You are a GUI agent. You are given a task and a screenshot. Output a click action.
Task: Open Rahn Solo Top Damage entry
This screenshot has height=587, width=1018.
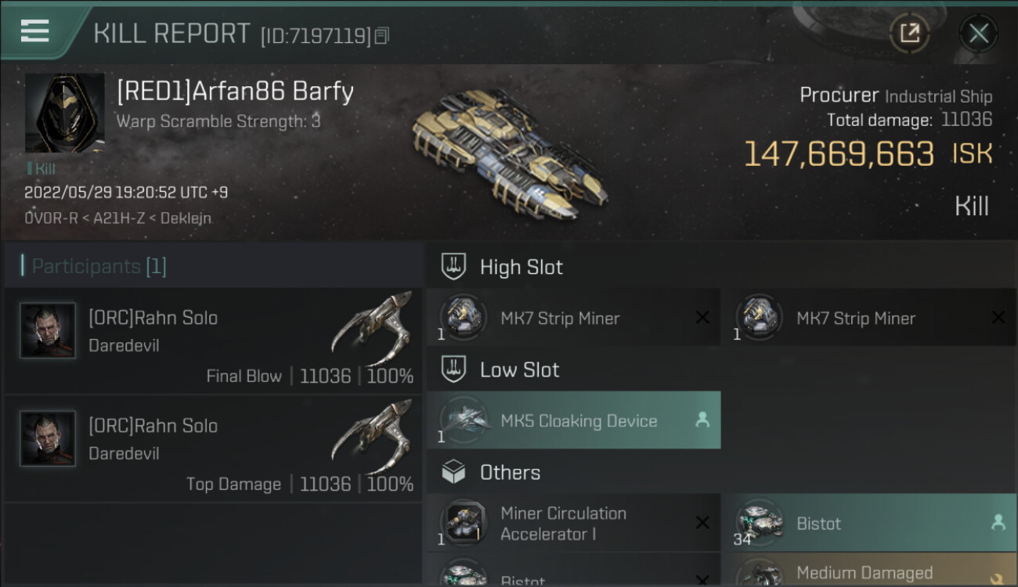[x=211, y=448]
